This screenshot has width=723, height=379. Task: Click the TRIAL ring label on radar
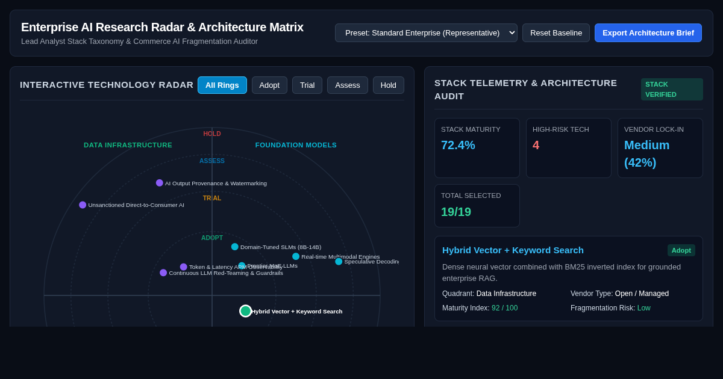(212, 198)
